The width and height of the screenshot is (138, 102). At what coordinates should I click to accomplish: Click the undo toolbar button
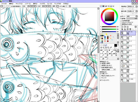1,6
